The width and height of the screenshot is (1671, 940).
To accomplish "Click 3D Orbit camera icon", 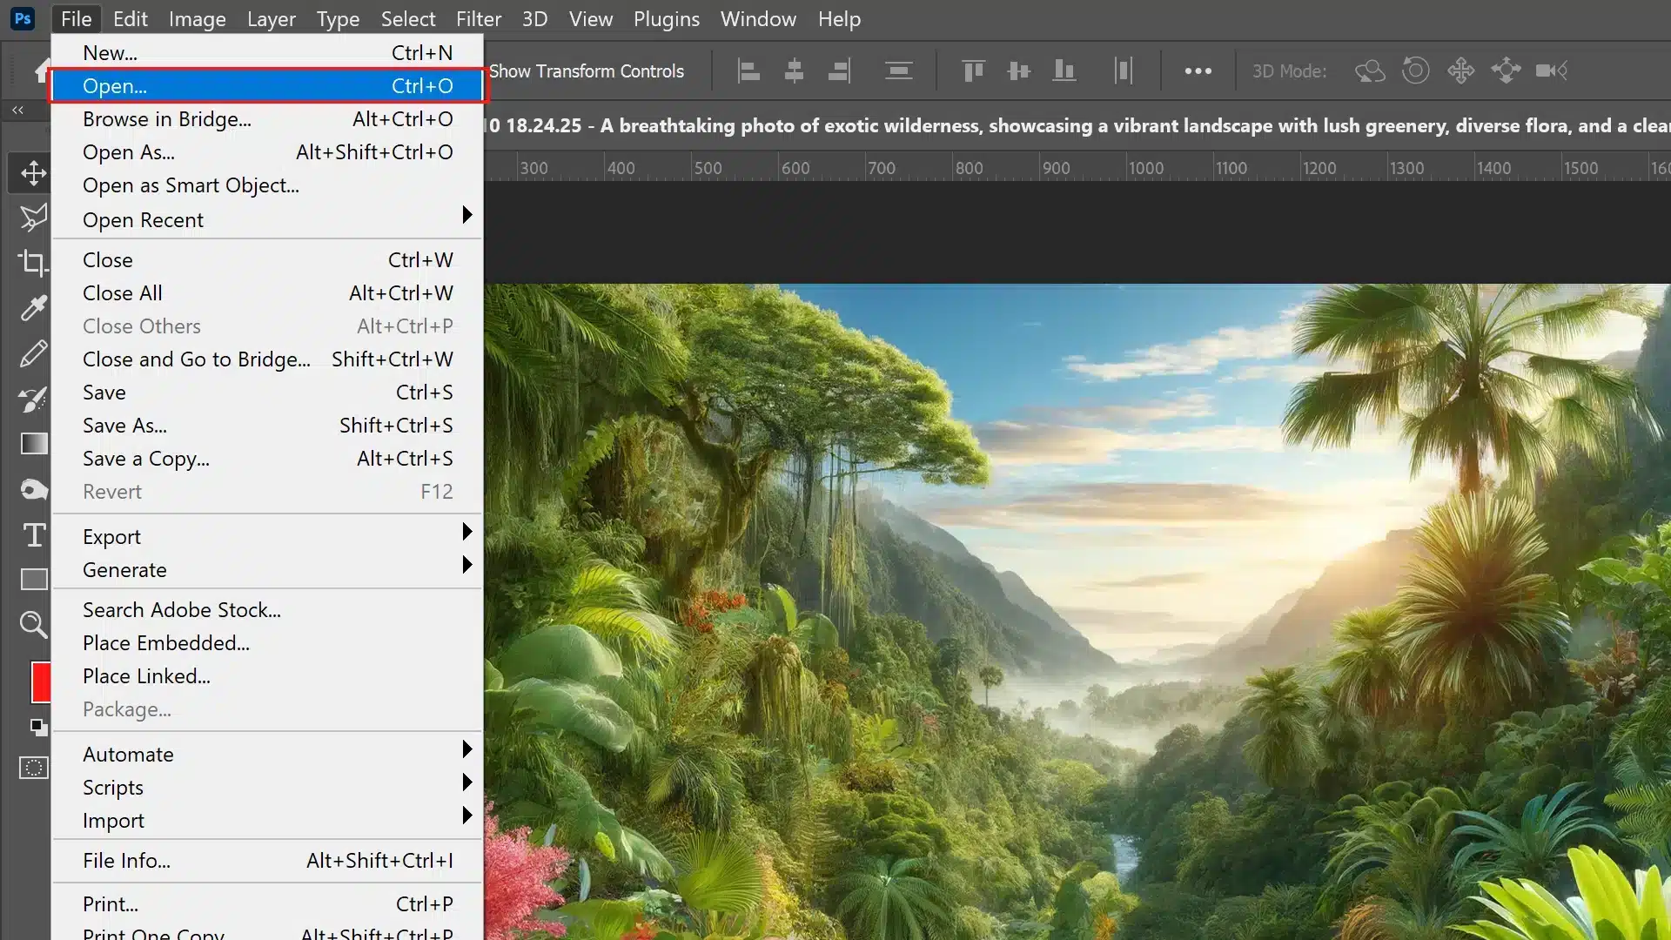I will (1370, 70).
